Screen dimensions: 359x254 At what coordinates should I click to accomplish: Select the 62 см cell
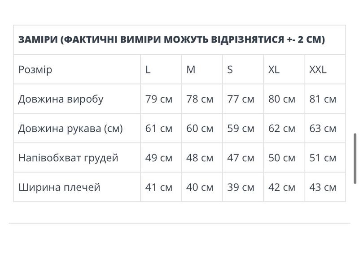[282, 129]
